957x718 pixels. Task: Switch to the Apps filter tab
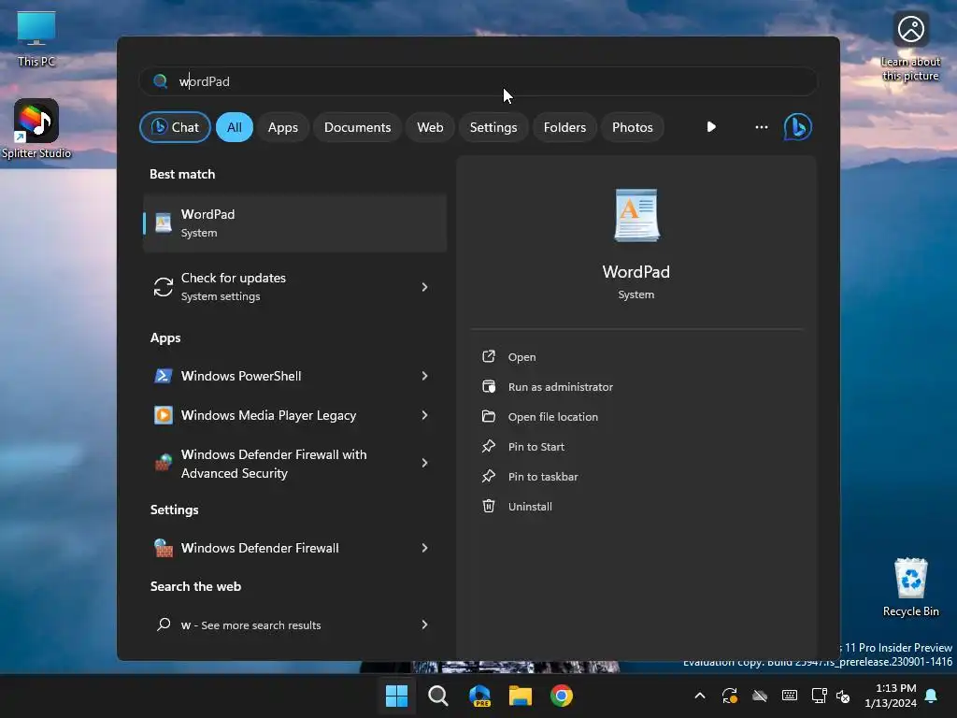(x=282, y=127)
